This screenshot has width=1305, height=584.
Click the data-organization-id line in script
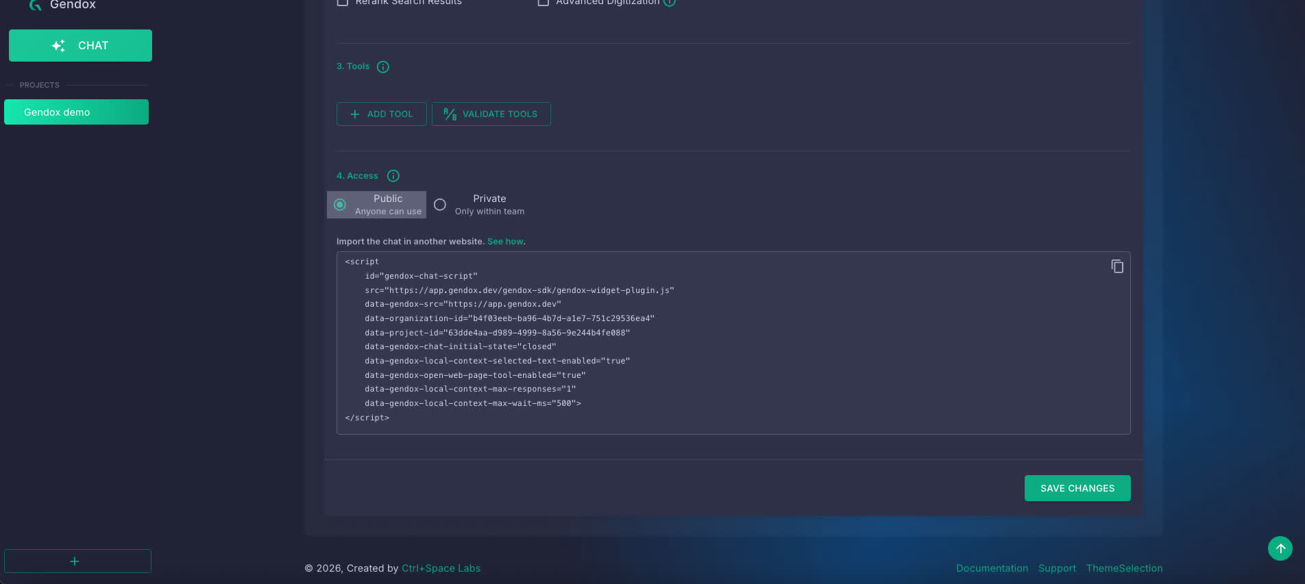coord(509,318)
